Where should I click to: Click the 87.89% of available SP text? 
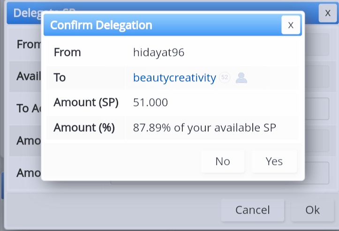[x=204, y=128]
